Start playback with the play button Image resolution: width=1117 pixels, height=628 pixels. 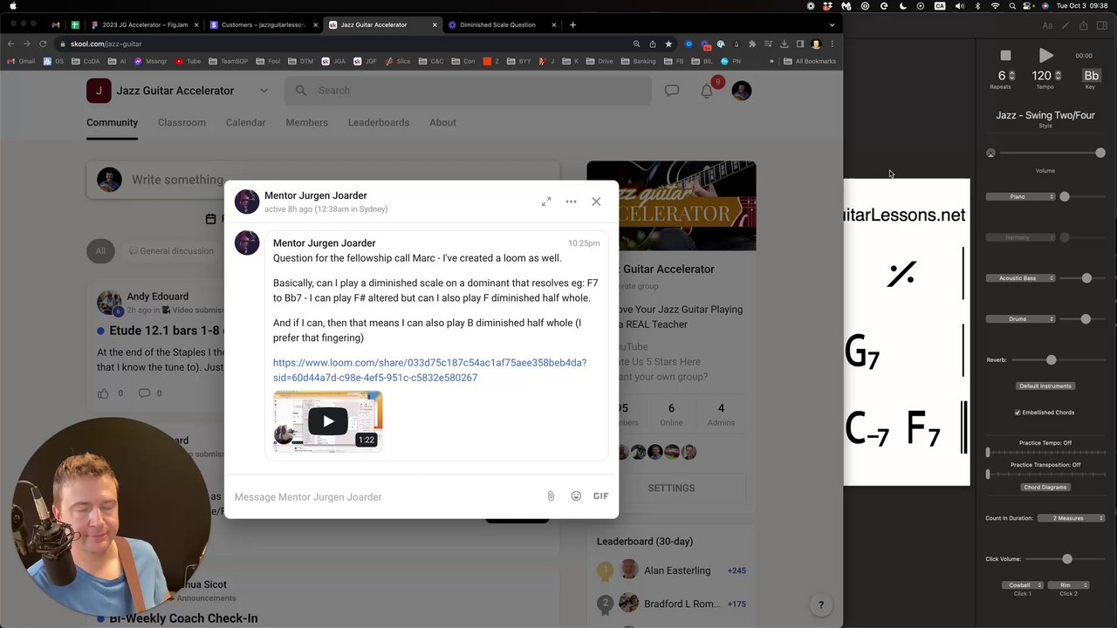(1045, 56)
